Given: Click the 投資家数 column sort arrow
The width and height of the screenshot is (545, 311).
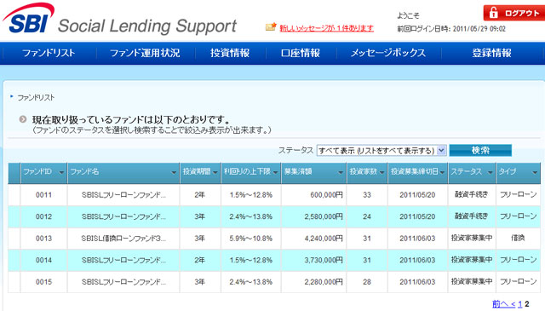Looking at the screenshot, I should tap(382, 172).
